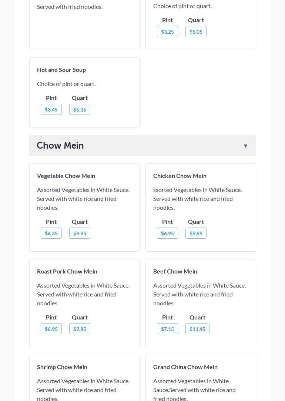
Task: Open the Beef Chow Mein item title
Action: pyautogui.click(x=175, y=271)
